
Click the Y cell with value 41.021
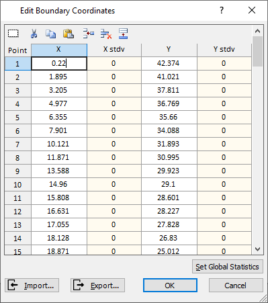click(x=169, y=77)
